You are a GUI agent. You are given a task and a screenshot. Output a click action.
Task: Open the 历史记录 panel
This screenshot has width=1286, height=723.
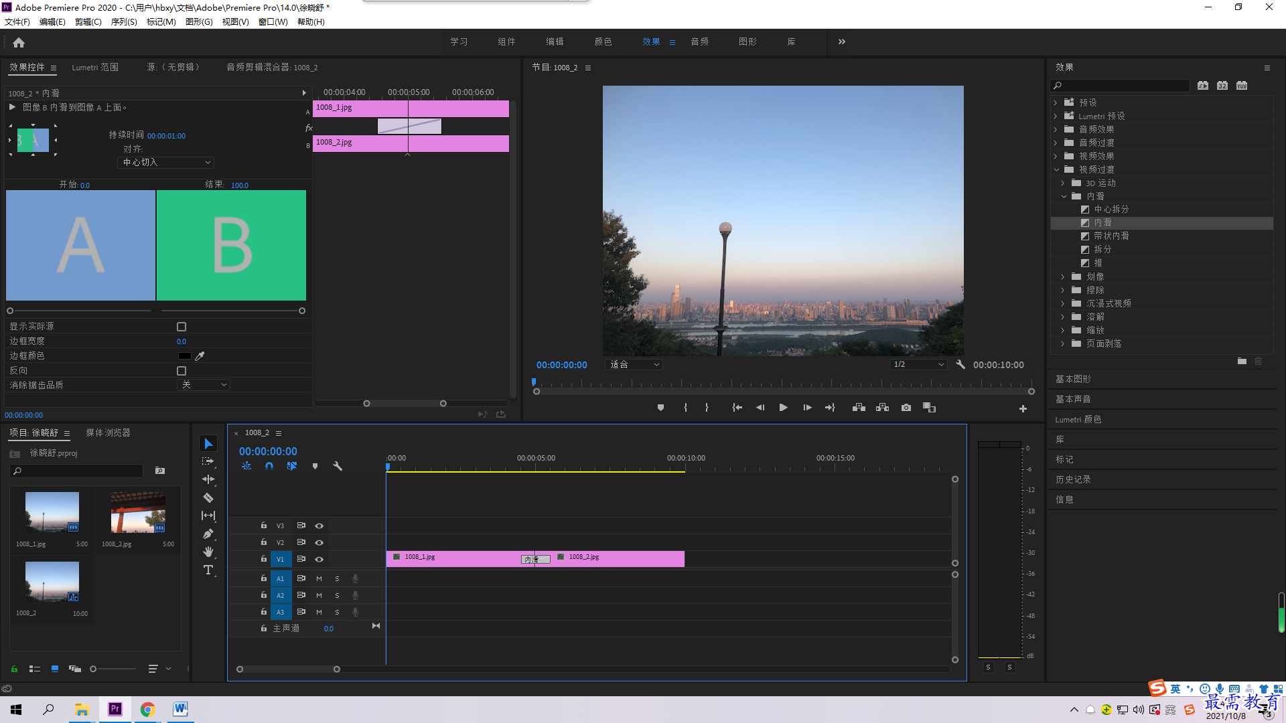tap(1073, 480)
